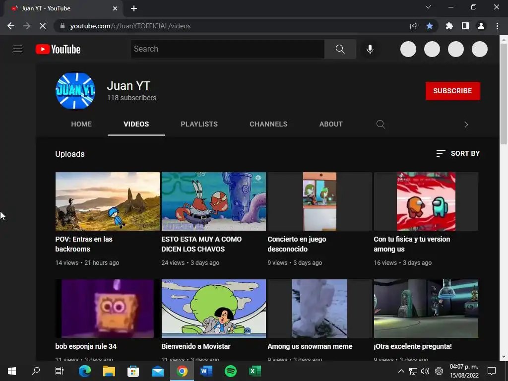
Task: Click title 'POV: Entras en las backrooms'
Action: [x=84, y=244]
